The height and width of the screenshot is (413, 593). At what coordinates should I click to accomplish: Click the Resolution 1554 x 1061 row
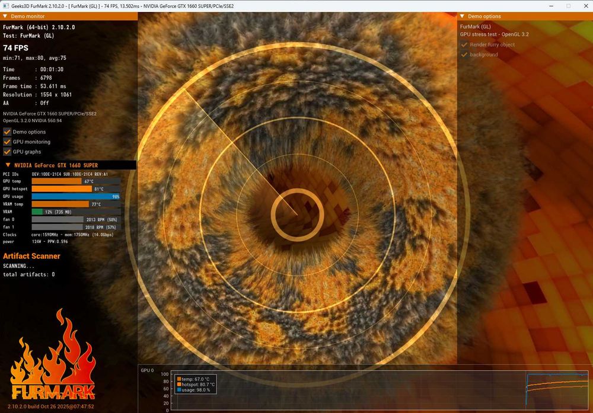click(37, 94)
